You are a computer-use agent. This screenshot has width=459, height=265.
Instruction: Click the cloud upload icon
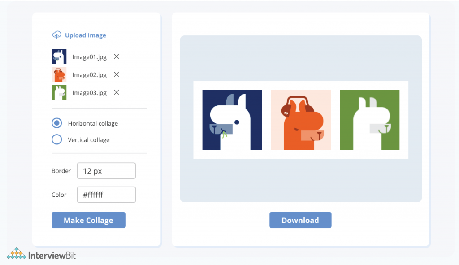tap(56, 35)
